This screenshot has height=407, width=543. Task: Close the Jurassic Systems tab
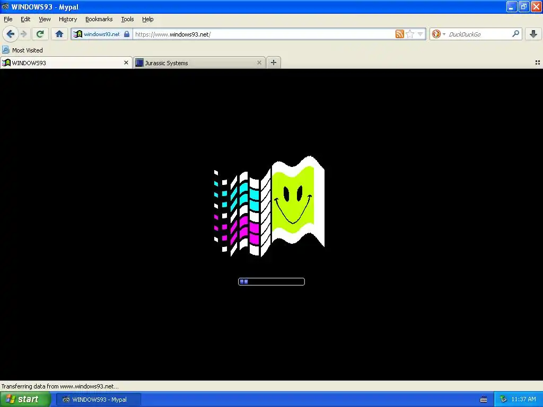[259, 63]
